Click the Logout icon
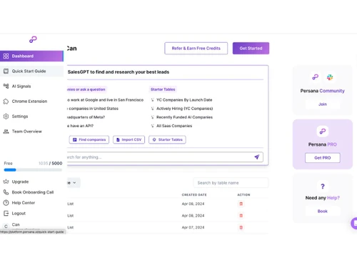This screenshot has width=357, height=268. (x=6, y=213)
